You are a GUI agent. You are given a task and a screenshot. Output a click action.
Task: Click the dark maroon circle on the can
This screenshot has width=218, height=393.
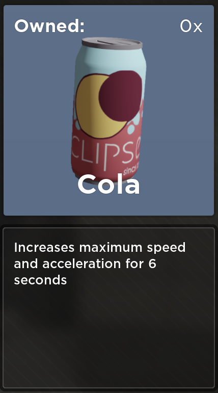coord(120,96)
